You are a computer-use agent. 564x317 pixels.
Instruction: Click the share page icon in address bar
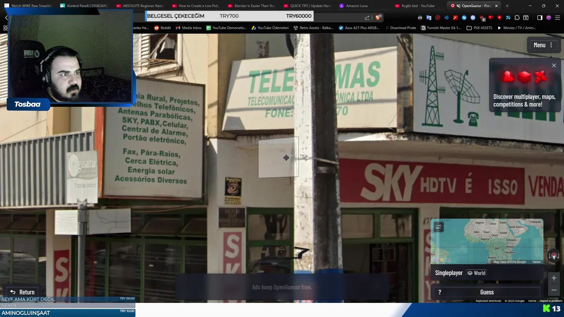367,18
